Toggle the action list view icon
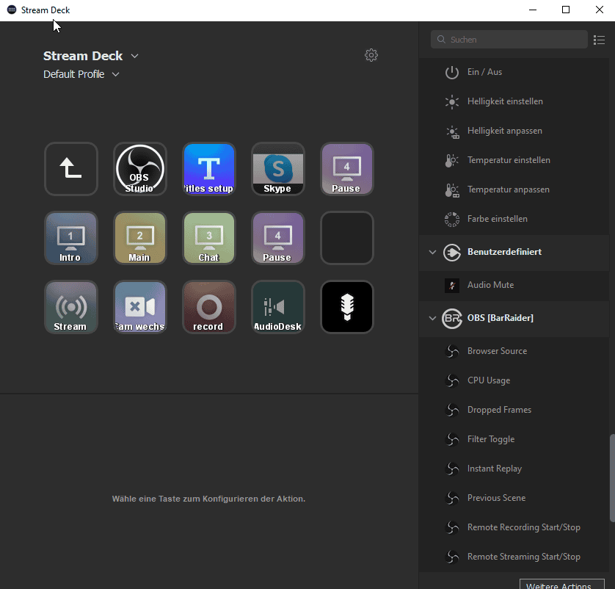Image resolution: width=615 pixels, height=589 pixels. click(x=599, y=40)
